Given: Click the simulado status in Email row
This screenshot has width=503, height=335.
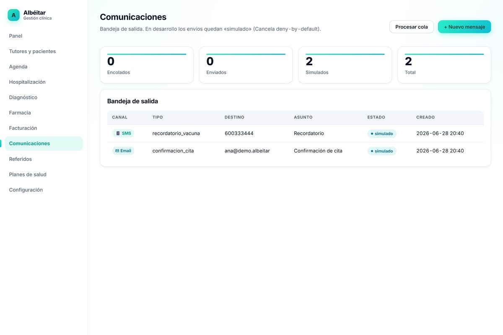Looking at the screenshot, I should click(x=382, y=151).
